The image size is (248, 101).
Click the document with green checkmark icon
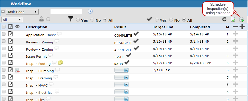(233, 19)
